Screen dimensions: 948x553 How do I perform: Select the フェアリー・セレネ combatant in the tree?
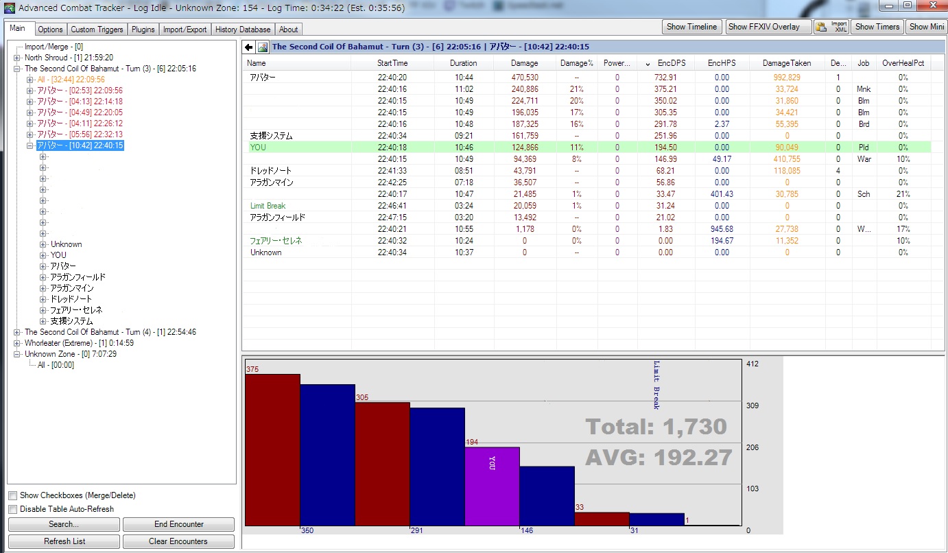coord(77,310)
